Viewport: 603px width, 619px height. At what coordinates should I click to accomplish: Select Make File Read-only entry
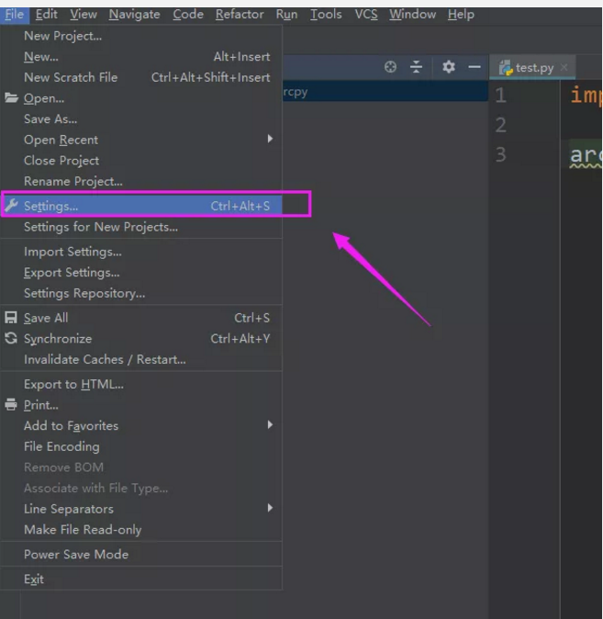tap(141, 530)
